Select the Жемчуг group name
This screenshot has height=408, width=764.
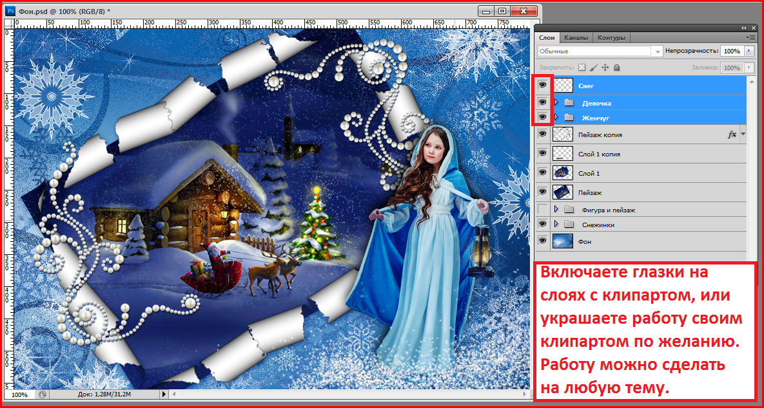(596, 118)
